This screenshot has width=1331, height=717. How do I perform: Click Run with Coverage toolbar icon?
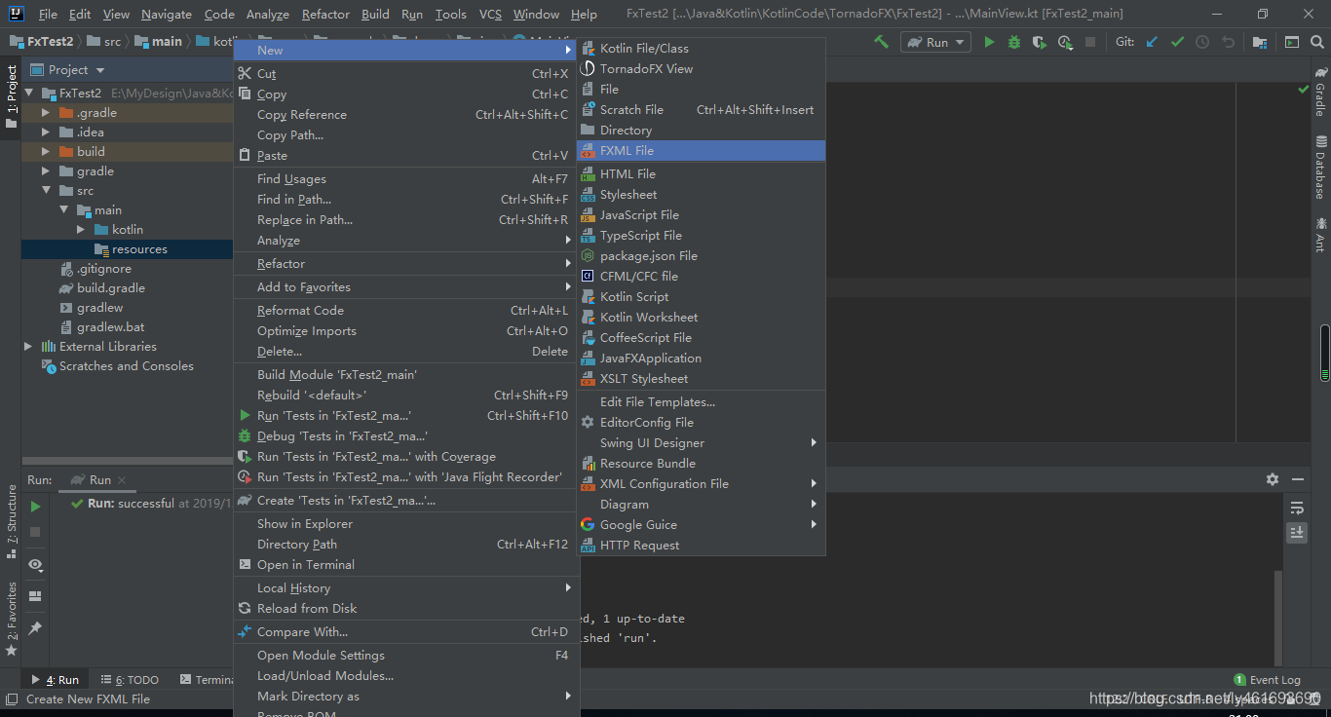click(x=1040, y=42)
